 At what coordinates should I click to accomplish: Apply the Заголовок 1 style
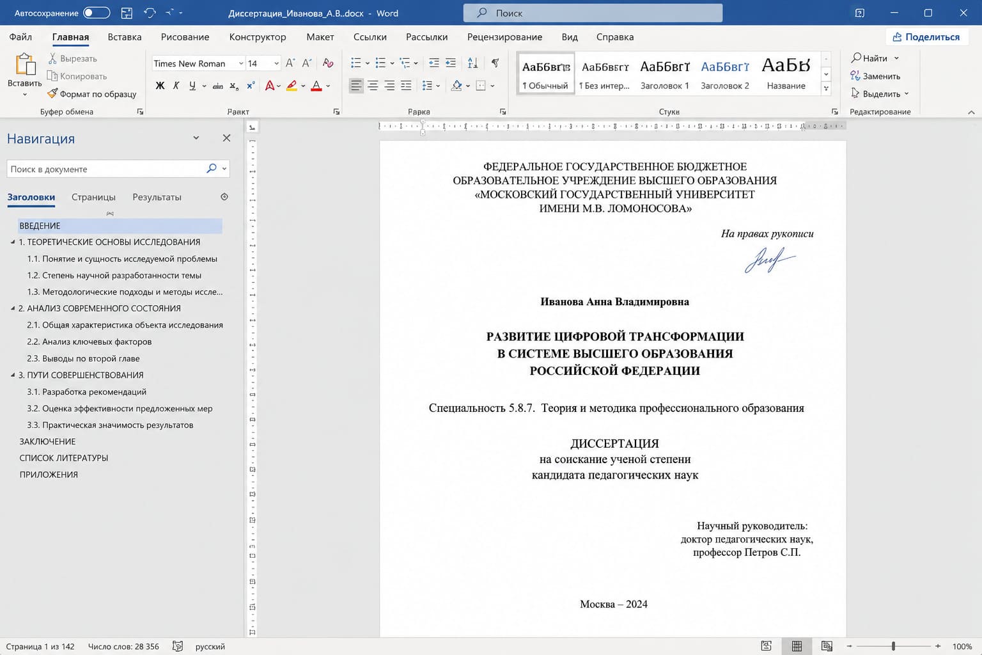[665, 74]
